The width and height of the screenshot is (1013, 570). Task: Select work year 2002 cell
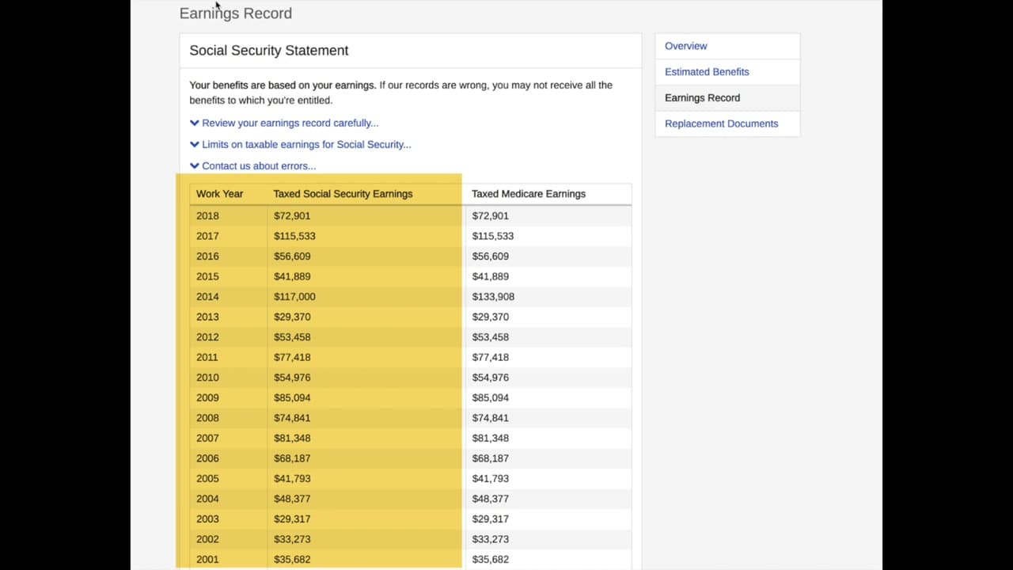tap(207, 539)
